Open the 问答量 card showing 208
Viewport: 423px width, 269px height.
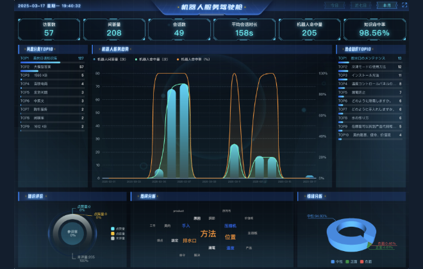(x=114, y=29)
